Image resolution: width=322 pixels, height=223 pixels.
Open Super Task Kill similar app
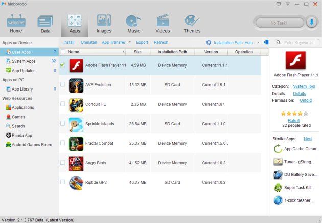[x=294, y=187]
